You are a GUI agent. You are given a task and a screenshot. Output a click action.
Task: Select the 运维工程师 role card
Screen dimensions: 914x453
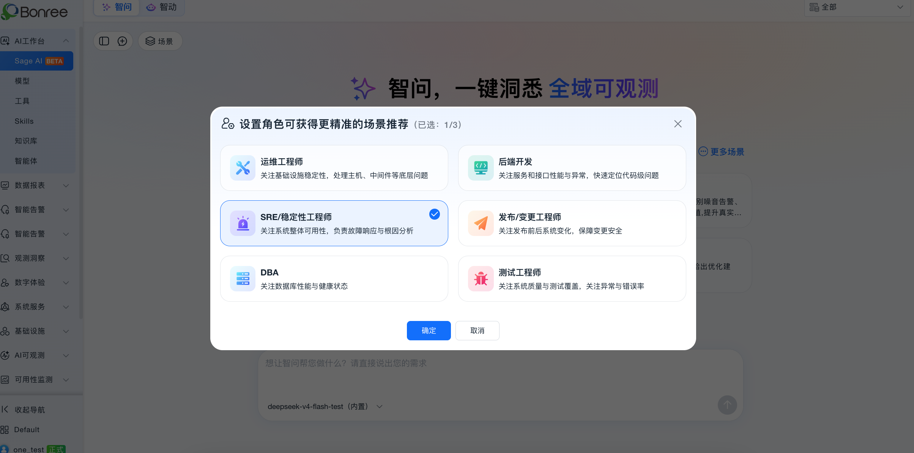coord(334,168)
